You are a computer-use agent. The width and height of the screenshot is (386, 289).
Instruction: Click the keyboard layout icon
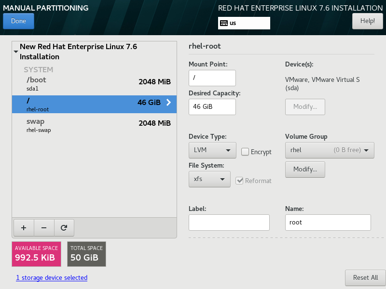tap(224, 23)
